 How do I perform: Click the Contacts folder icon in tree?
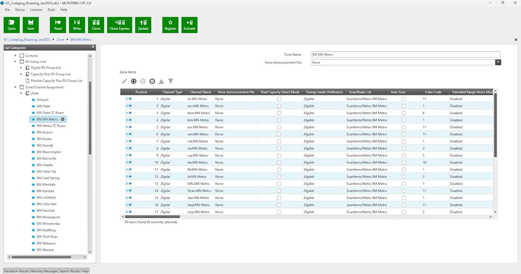22,55
